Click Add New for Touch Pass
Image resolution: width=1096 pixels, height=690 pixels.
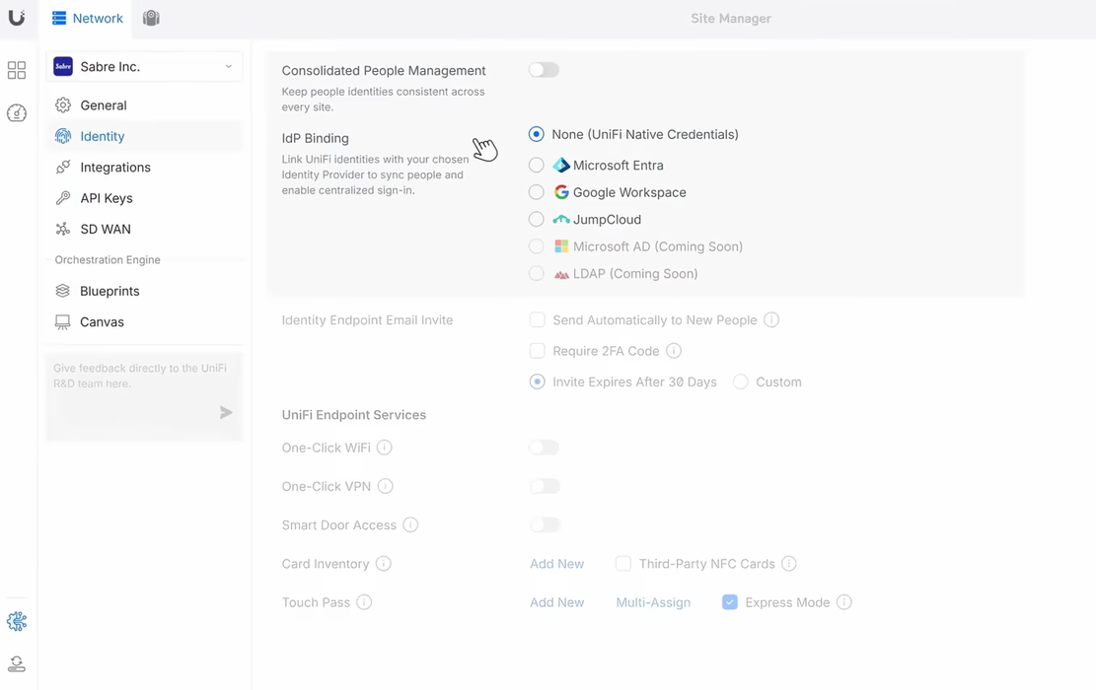point(556,602)
